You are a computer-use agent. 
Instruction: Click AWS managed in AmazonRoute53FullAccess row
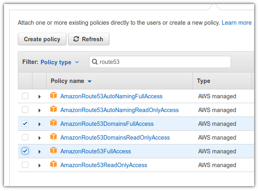[217, 151]
